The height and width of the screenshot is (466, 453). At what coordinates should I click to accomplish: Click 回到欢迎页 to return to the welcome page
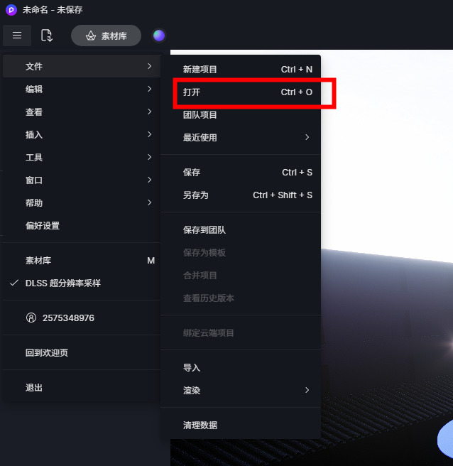tap(82, 352)
